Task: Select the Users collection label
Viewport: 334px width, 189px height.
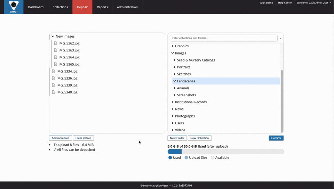Action: point(180,123)
